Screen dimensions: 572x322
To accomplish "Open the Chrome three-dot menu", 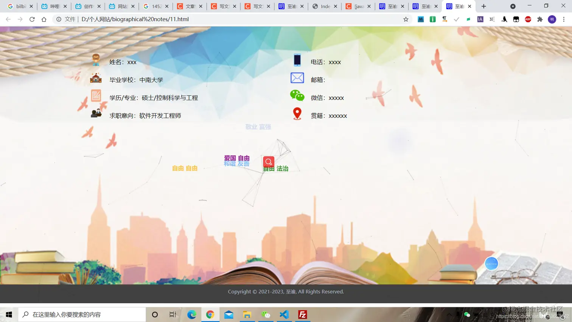I will pyautogui.click(x=564, y=19).
